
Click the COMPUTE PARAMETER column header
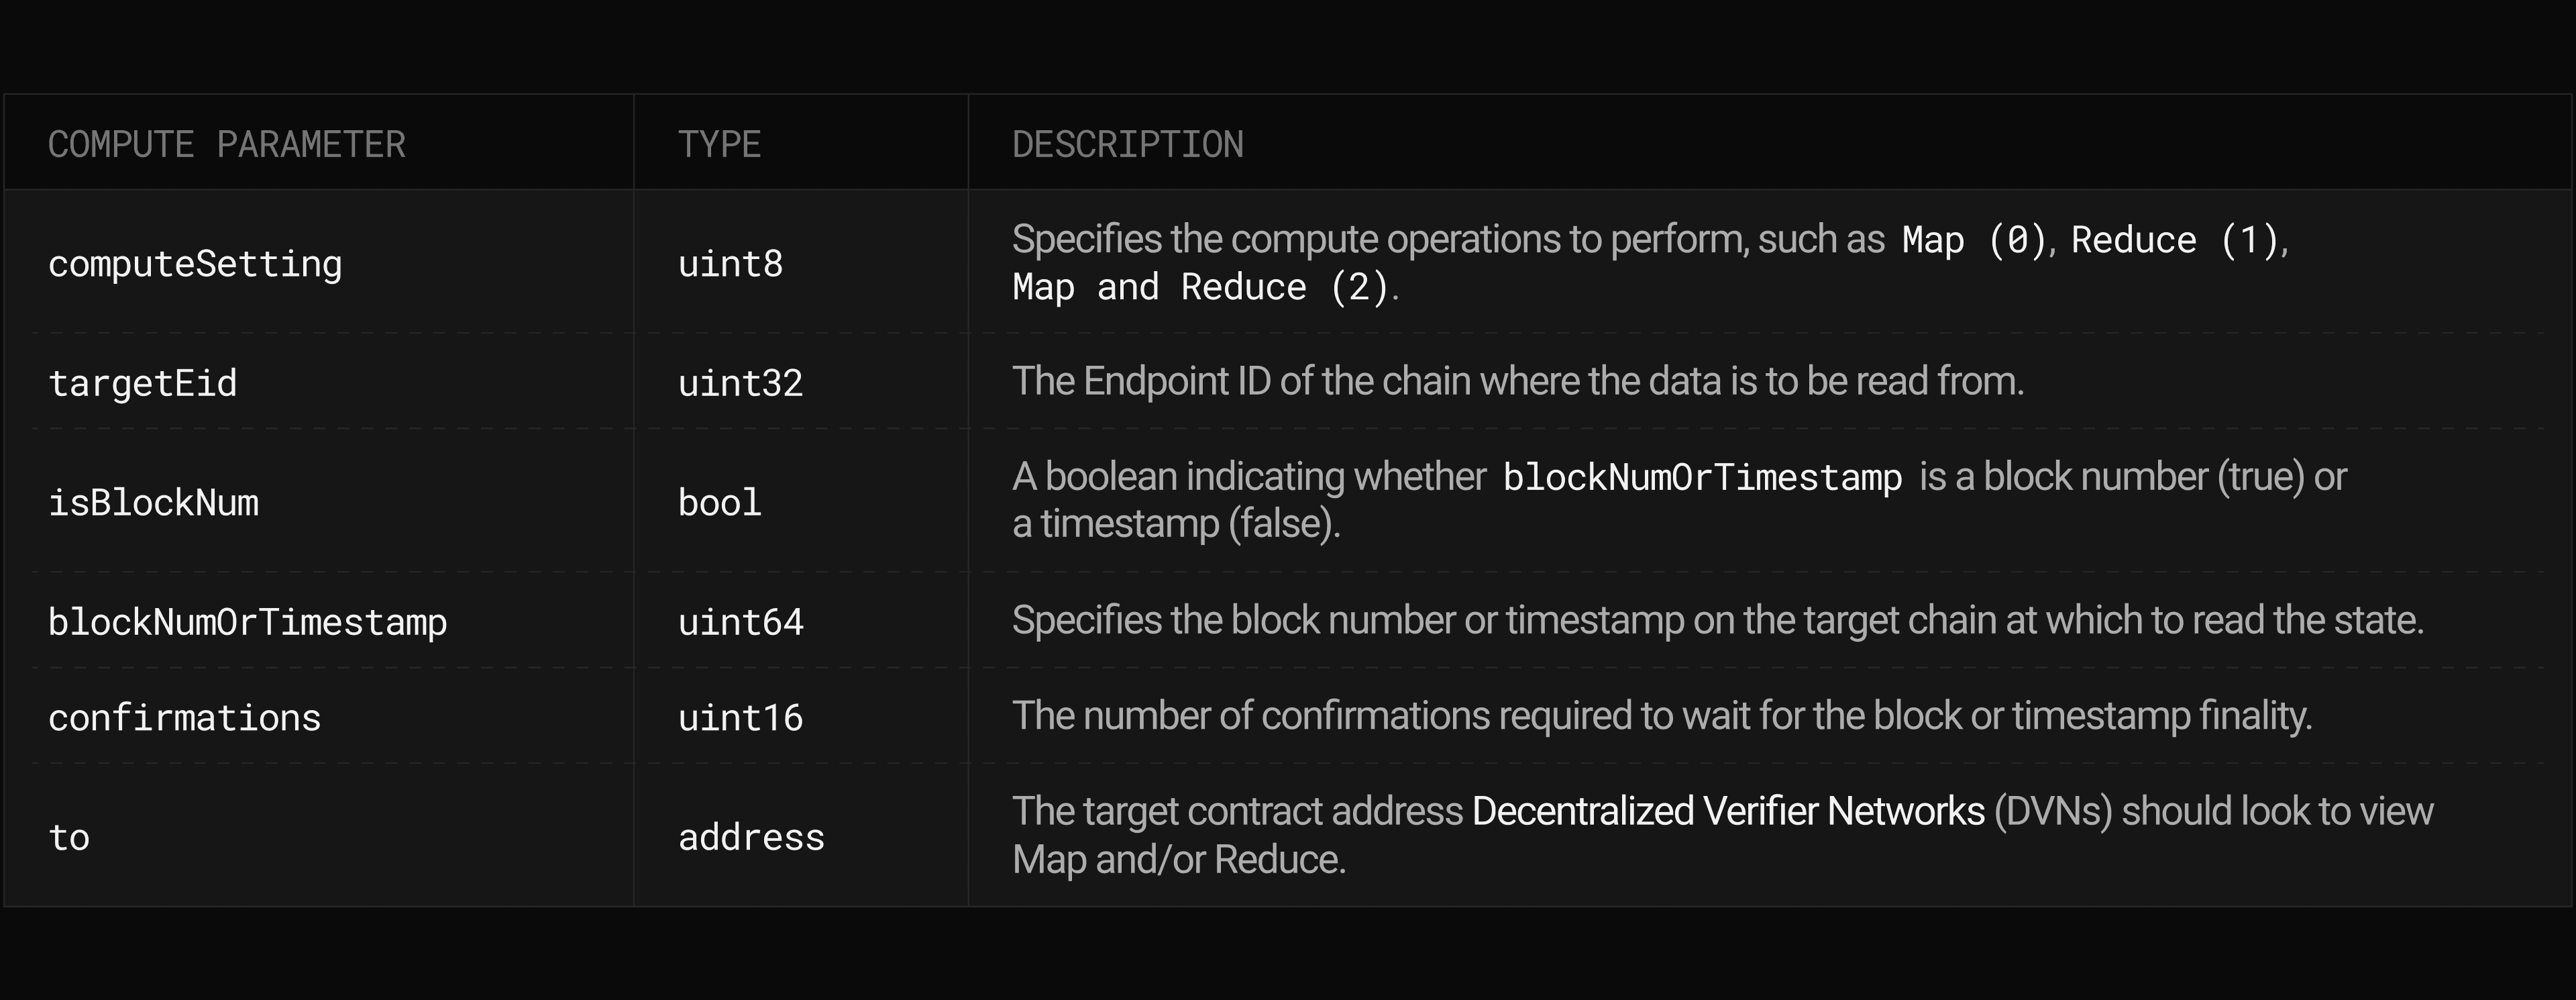click(x=227, y=144)
